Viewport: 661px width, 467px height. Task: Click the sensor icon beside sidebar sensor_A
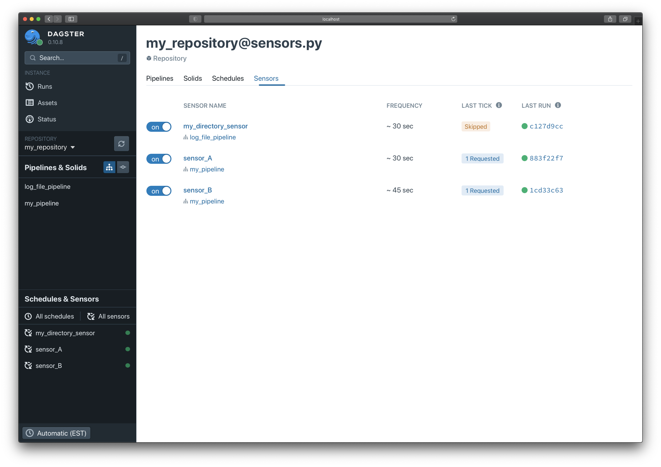pos(28,349)
